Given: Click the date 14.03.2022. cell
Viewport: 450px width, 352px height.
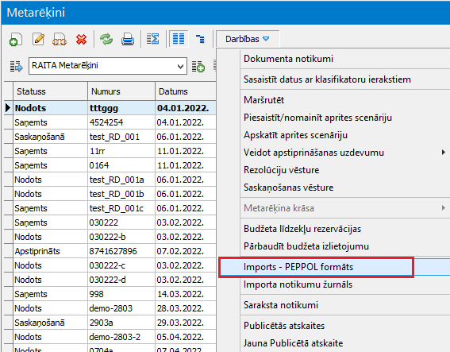Looking at the screenshot, I should tap(186, 294).
